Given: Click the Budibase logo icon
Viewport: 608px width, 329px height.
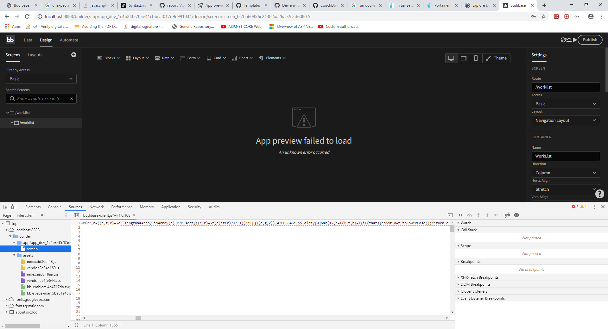Looking at the screenshot, I should (10, 40).
